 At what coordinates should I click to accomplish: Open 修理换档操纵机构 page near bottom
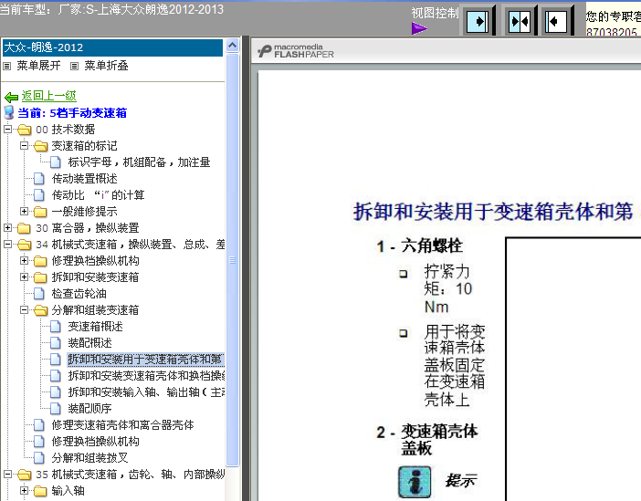(x=95, y=442)
